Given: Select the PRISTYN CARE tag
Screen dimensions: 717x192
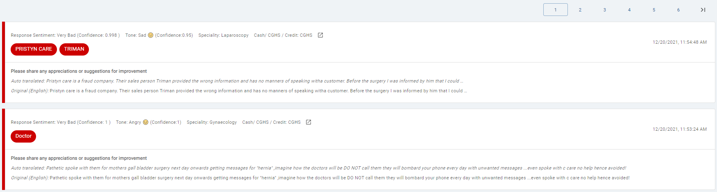Looking at the screenshot, I should [x=34, y=49].
